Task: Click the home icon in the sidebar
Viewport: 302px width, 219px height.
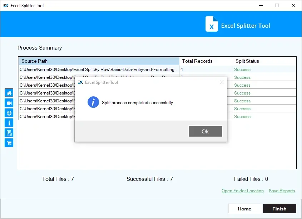Action: click(x=9, y=93)
